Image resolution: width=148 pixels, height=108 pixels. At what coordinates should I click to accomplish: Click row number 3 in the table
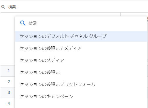[x=9, y=92]
